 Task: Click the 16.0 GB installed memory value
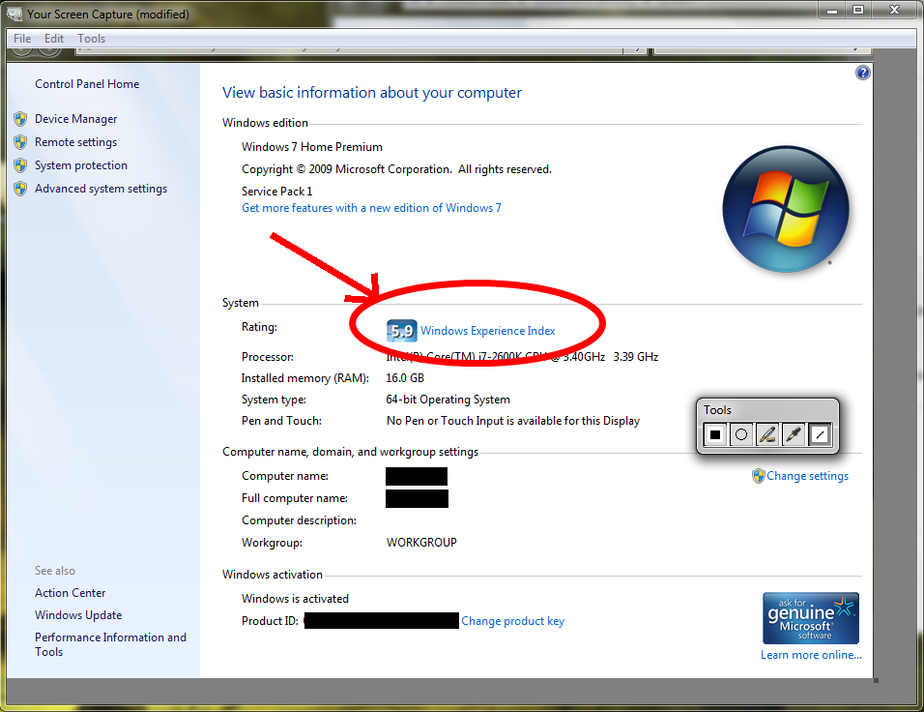405,378
